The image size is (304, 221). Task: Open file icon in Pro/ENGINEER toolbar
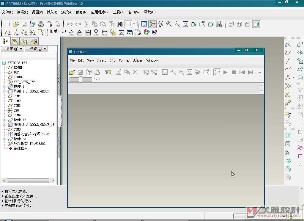click(x=16, y=24)
